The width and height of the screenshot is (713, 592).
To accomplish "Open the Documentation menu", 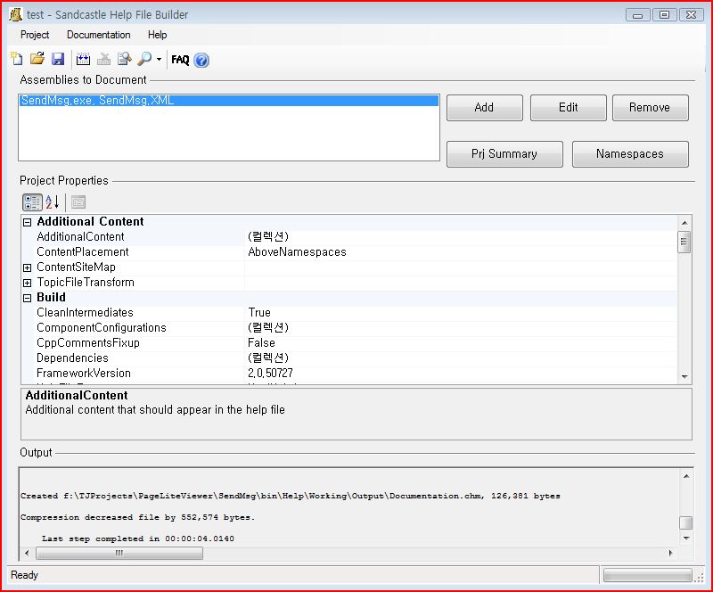I will point(99,35).
